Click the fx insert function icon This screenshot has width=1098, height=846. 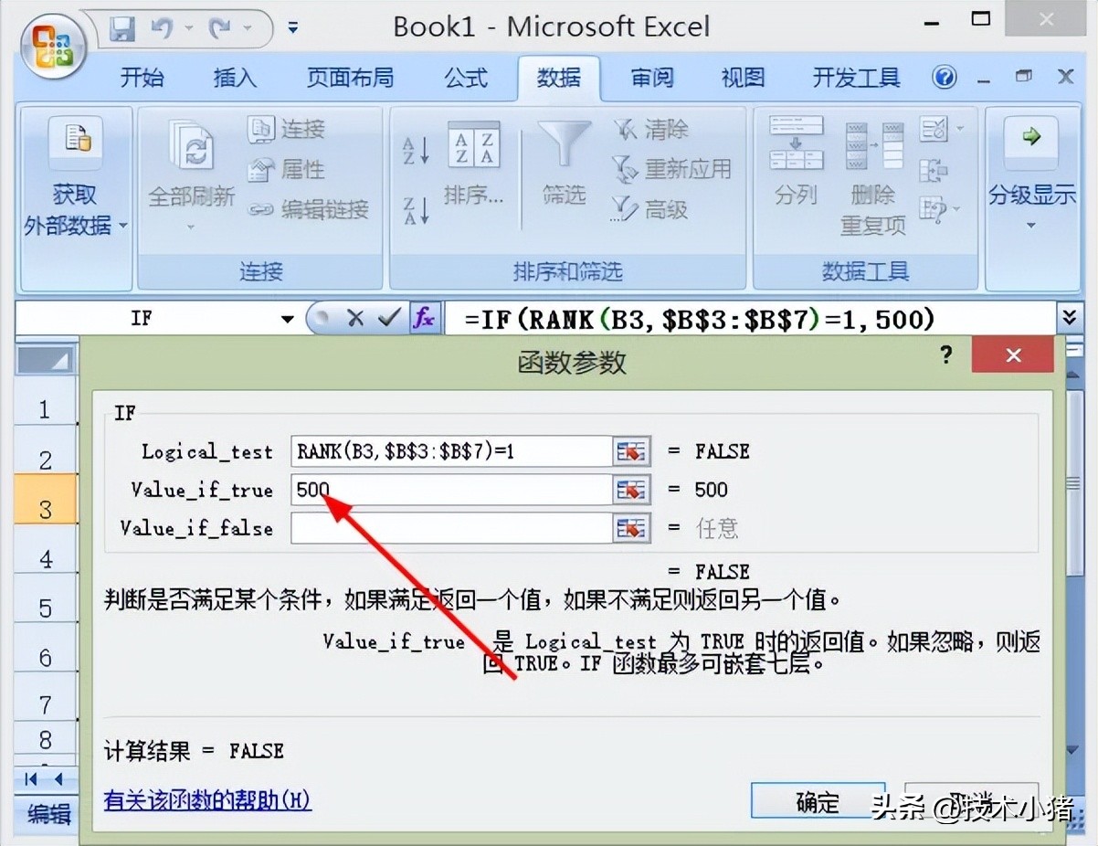[424, 318]
